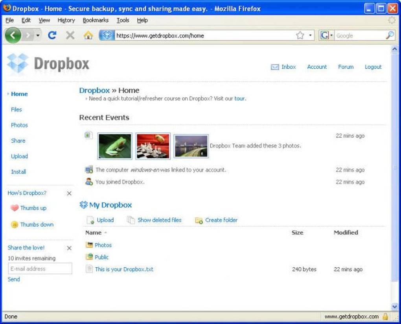401x324 pixels.
Task: Click the photo event icon beside thumbnails
Action: (x=88, y=135)
